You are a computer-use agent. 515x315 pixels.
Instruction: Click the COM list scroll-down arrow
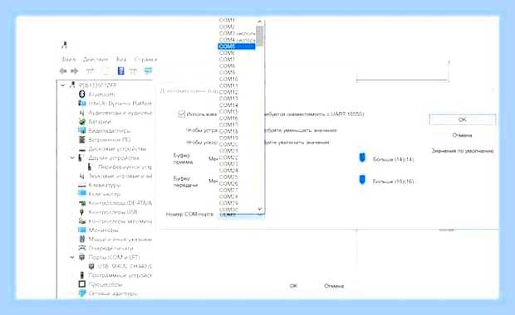(259, 209)
